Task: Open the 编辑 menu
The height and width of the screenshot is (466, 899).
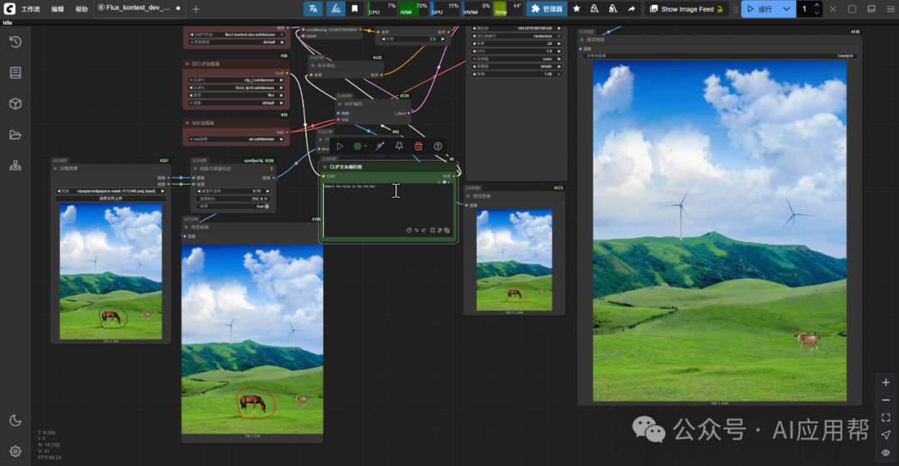Action: click(57, 9)
